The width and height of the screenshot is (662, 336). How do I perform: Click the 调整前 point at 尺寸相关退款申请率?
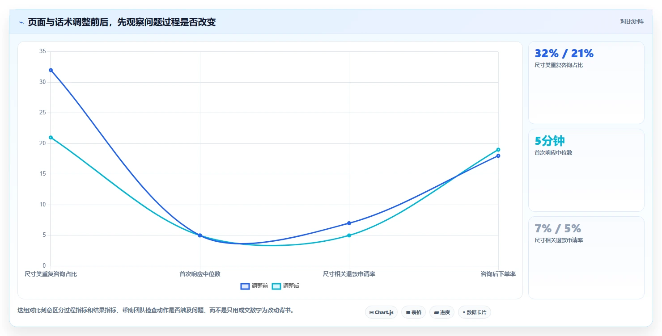coord(349,223)
